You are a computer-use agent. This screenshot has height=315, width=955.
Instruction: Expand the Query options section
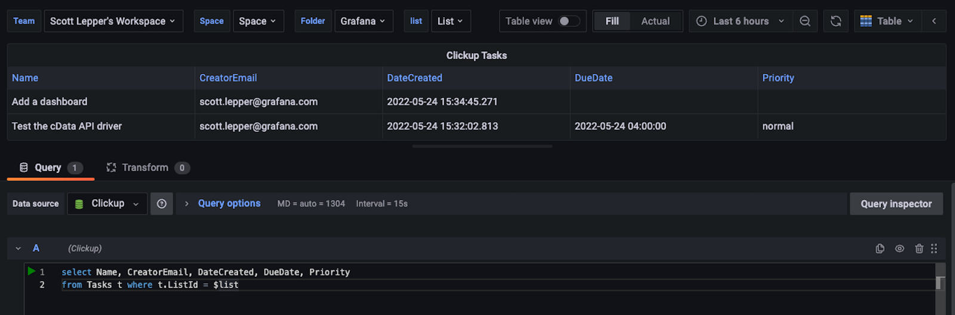[x=229, y=204]
